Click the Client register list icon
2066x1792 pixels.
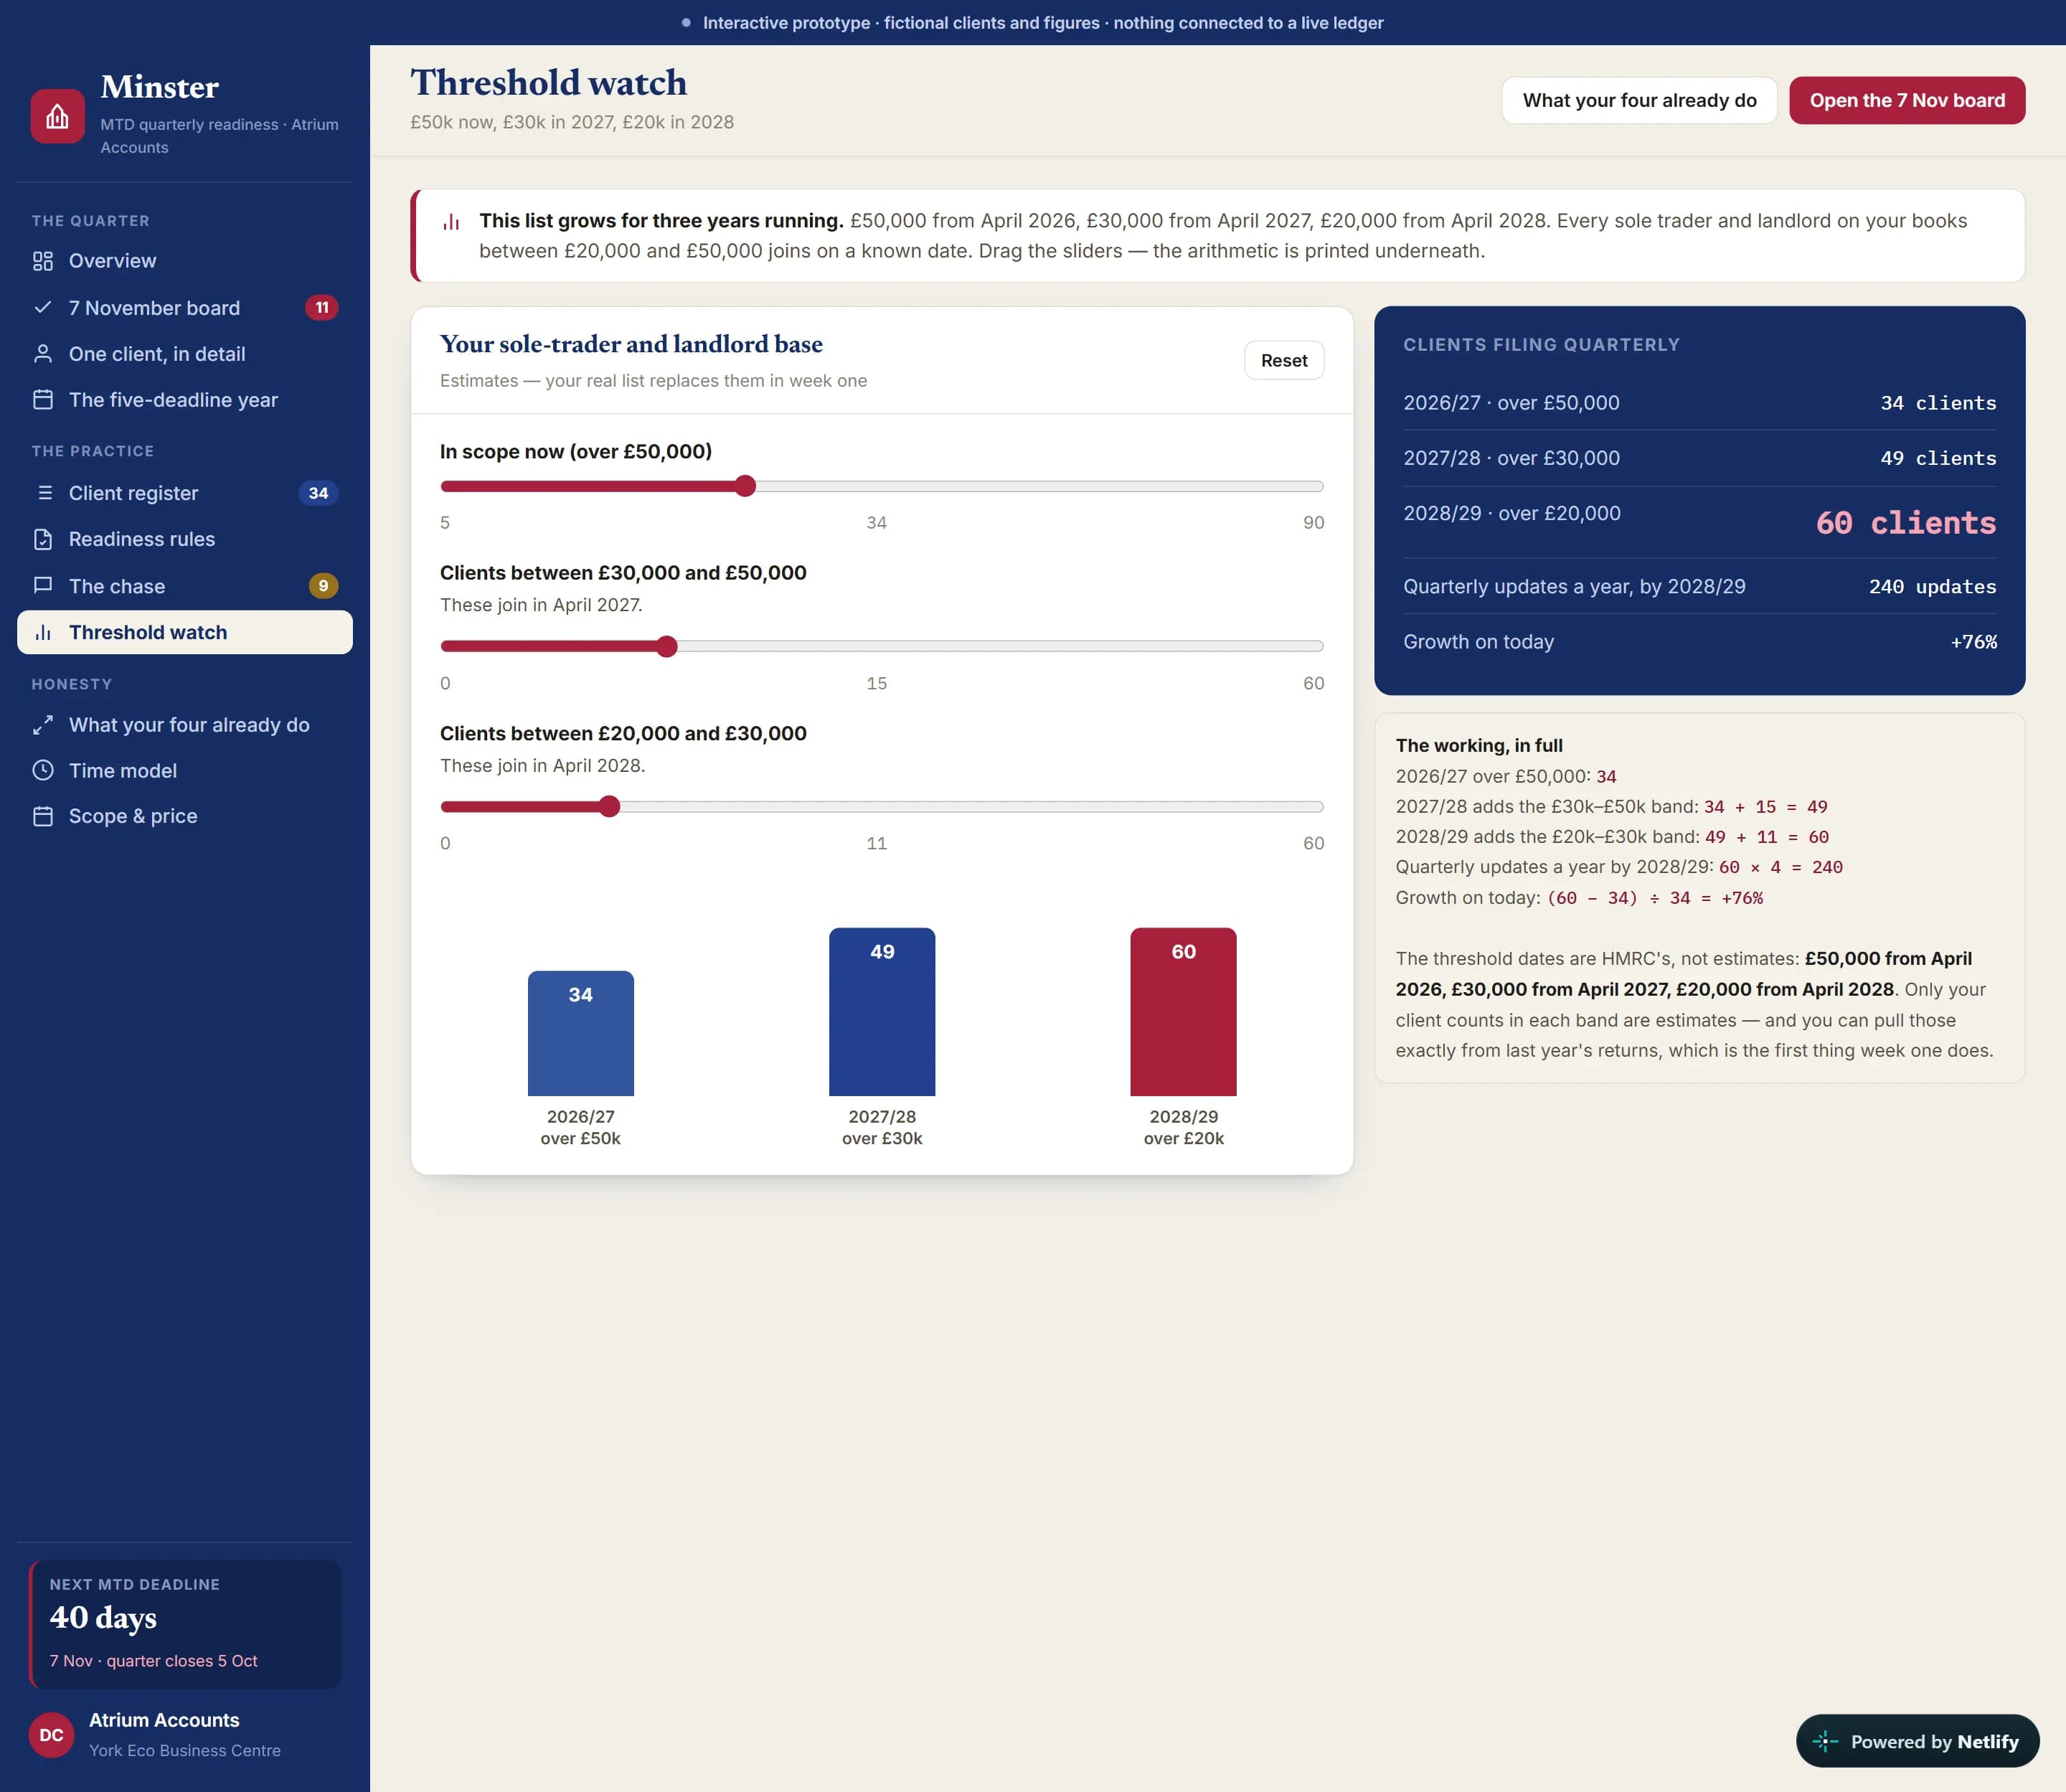43,493
